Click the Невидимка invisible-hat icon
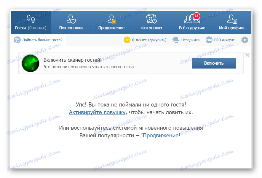This screenshot has height=178, width=262. (x=176, y=39)
